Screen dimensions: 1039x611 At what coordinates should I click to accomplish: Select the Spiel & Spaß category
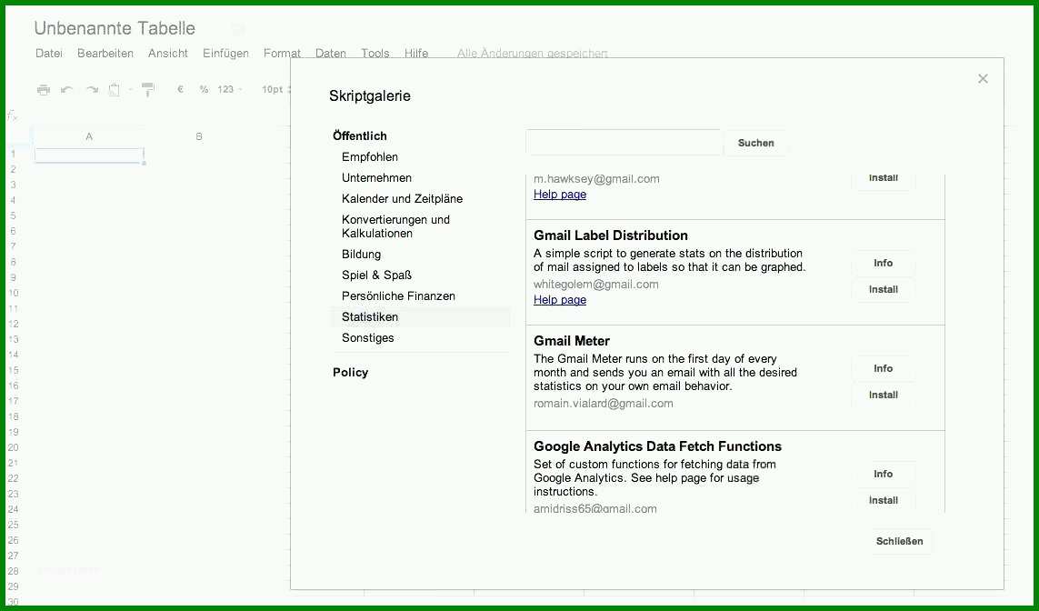[x=376, y=275]
